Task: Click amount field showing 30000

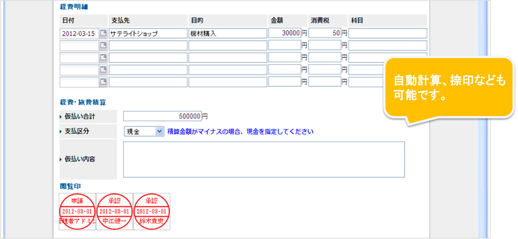Action: (x=284, y=33)
